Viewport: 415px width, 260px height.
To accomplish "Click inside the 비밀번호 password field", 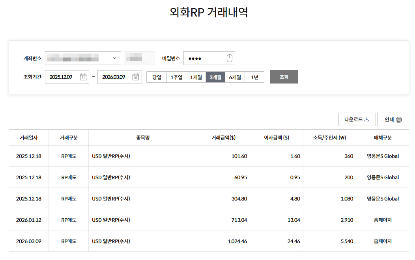I will click(x=205, y=58).
